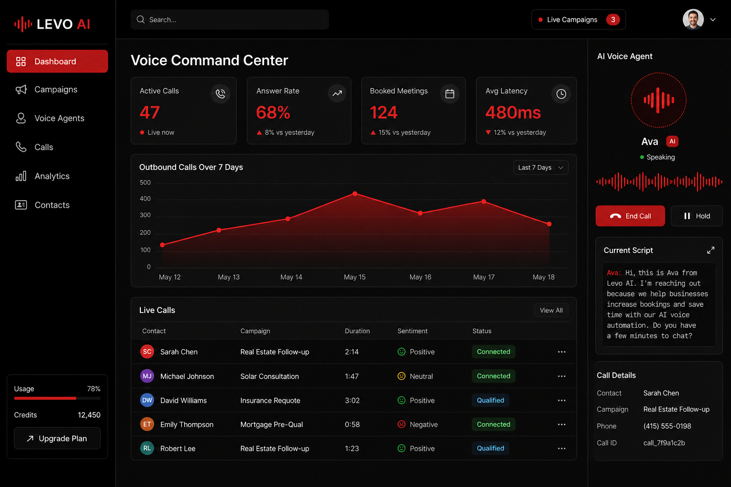The height and width of the screenshot is (487, 731).
Task: Click the May 17 chart data point
Action: [484, 202]
